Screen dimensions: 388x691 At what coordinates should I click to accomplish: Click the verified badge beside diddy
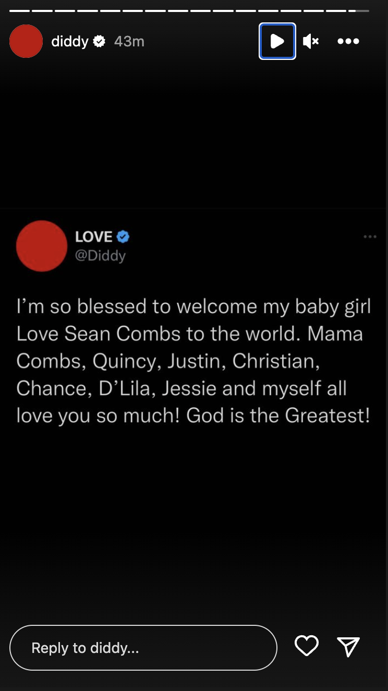click(99, 41)
